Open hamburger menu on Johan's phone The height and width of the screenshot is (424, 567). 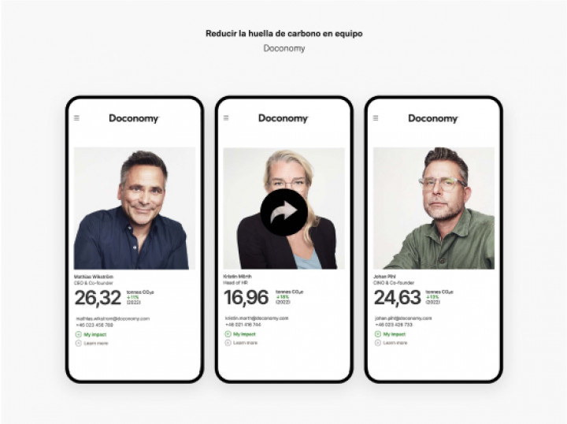376,118
